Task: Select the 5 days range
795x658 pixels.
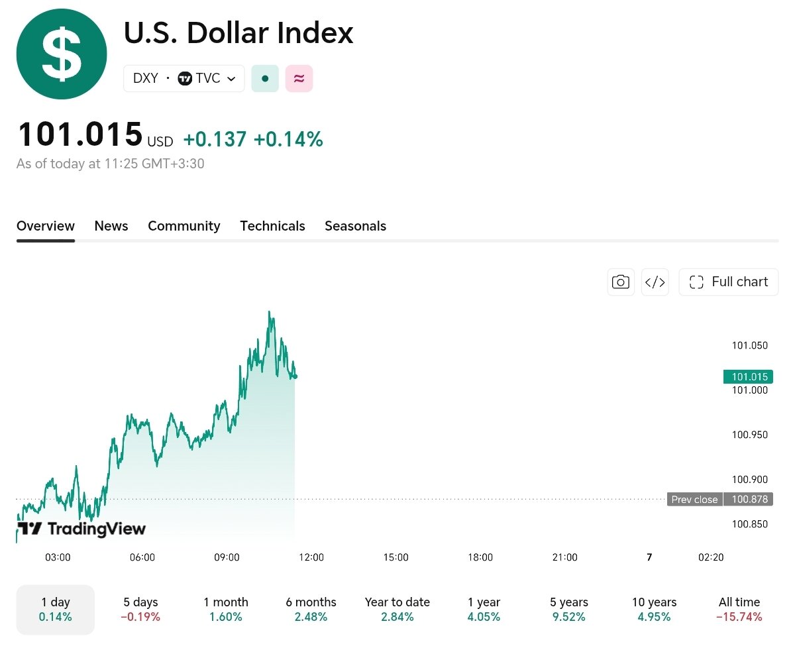Action: pos(140,610)
